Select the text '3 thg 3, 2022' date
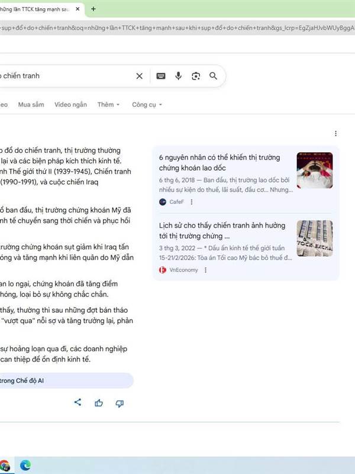355x474 pixels. 177,248
